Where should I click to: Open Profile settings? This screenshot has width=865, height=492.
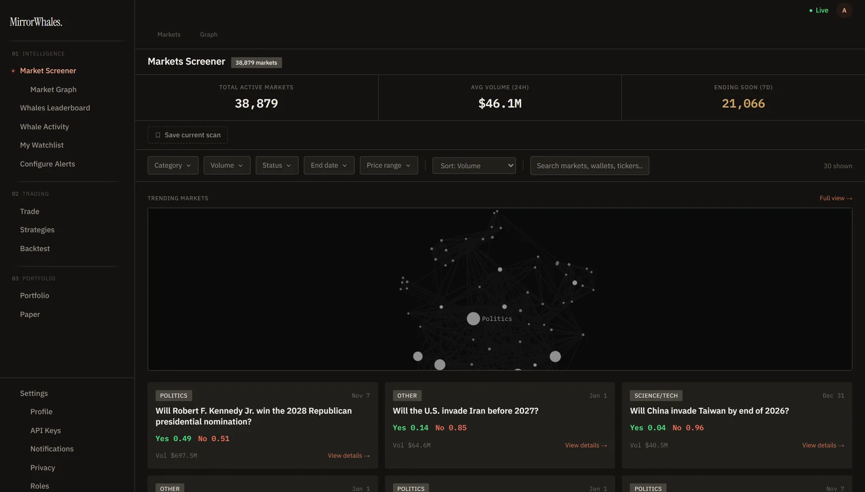click(41, 412)
